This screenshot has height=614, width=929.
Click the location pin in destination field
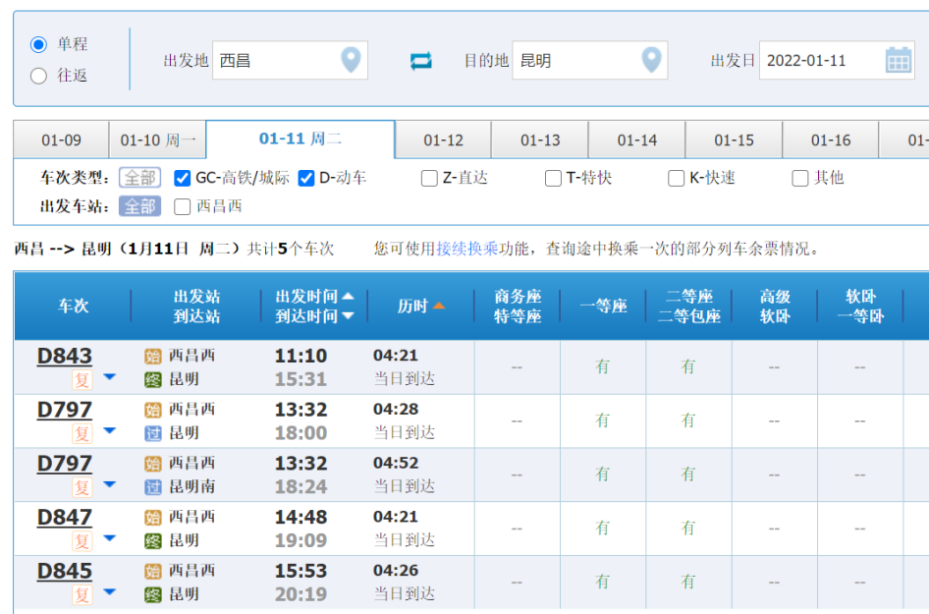pos(651,60)
